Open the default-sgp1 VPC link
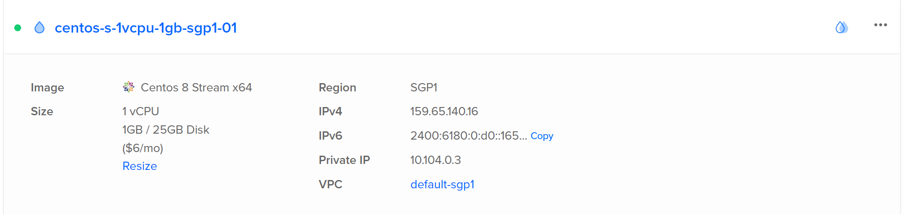Screen dimensions: 923x214 [442, 184]
